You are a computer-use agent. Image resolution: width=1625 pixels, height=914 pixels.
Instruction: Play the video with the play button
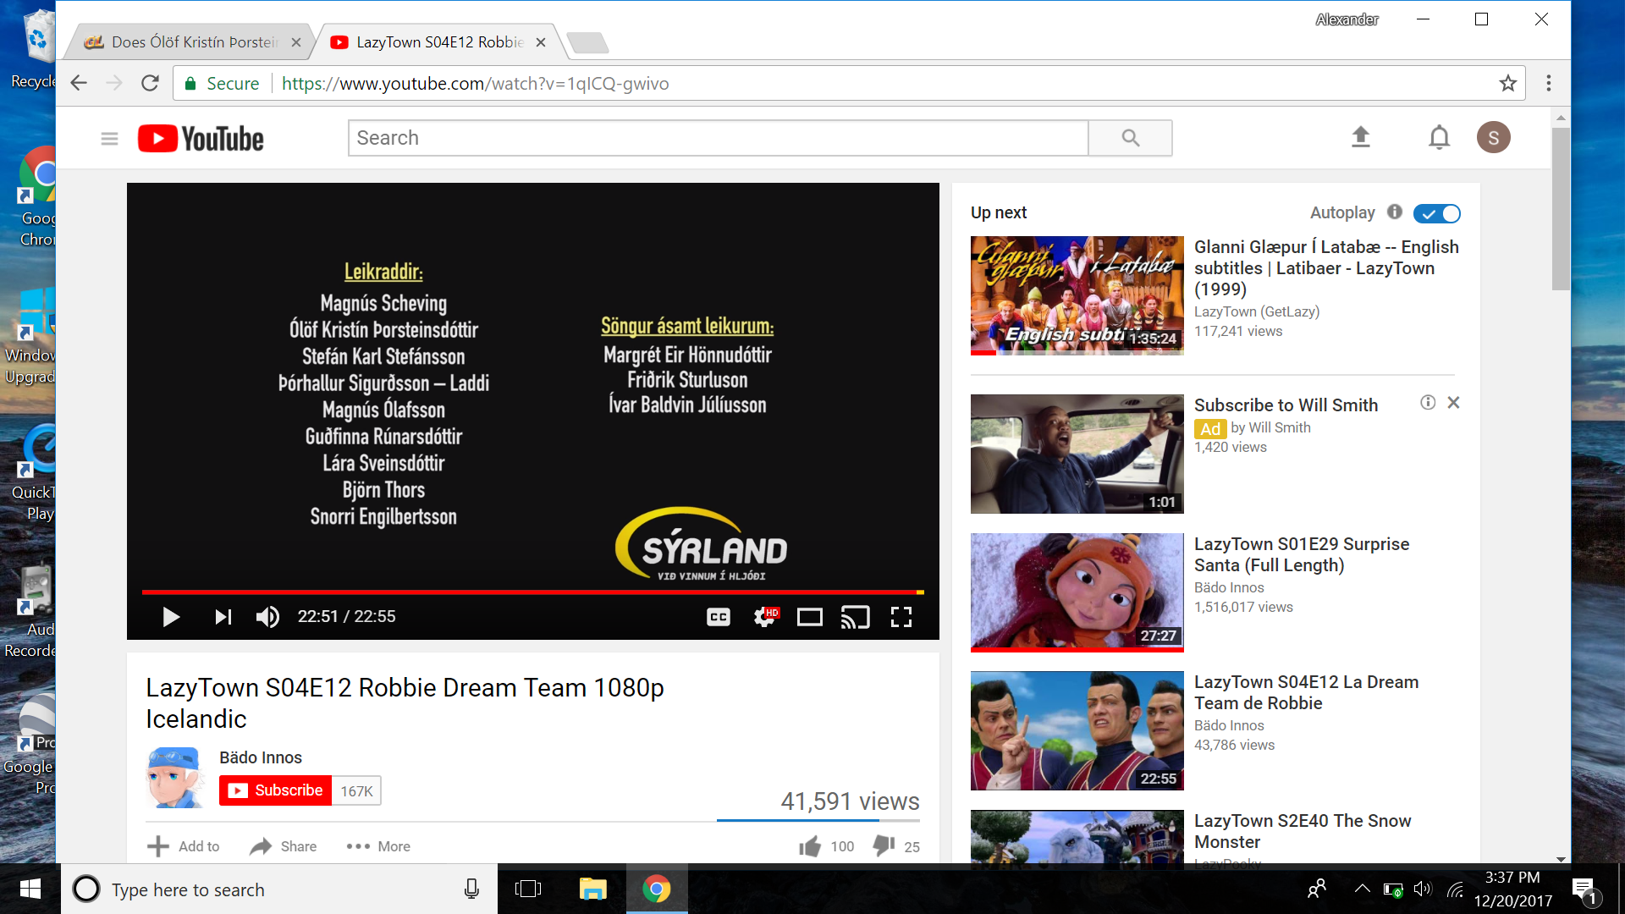[x=171, y=617]
